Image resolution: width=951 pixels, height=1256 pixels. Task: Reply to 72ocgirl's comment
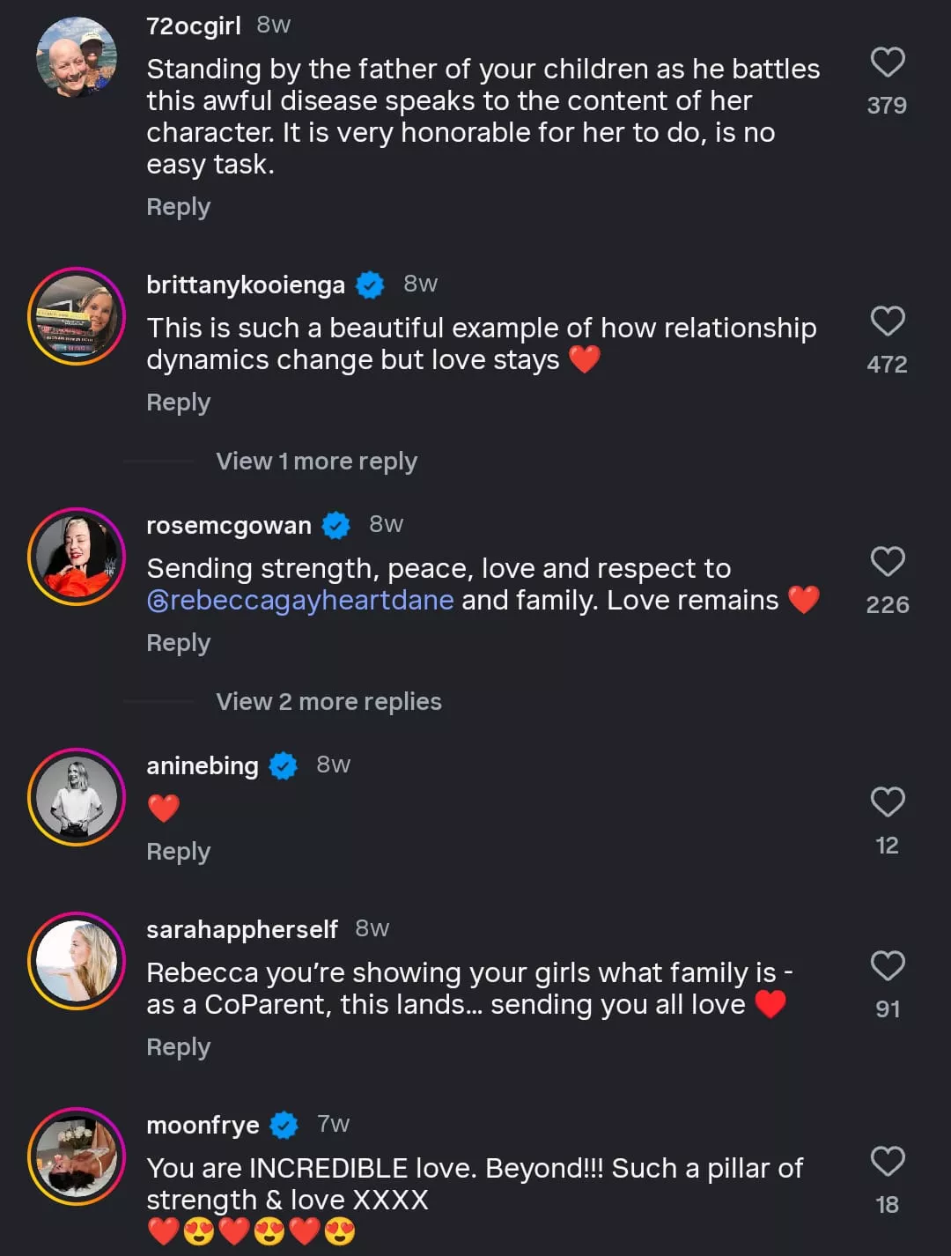click(x=178, y=207)
